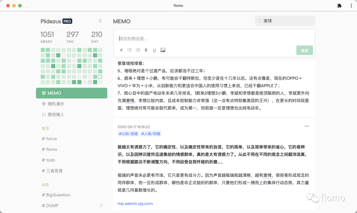Click the PRO badge beside Plidezus
This screenshot has width=357, height=213.
67,21
